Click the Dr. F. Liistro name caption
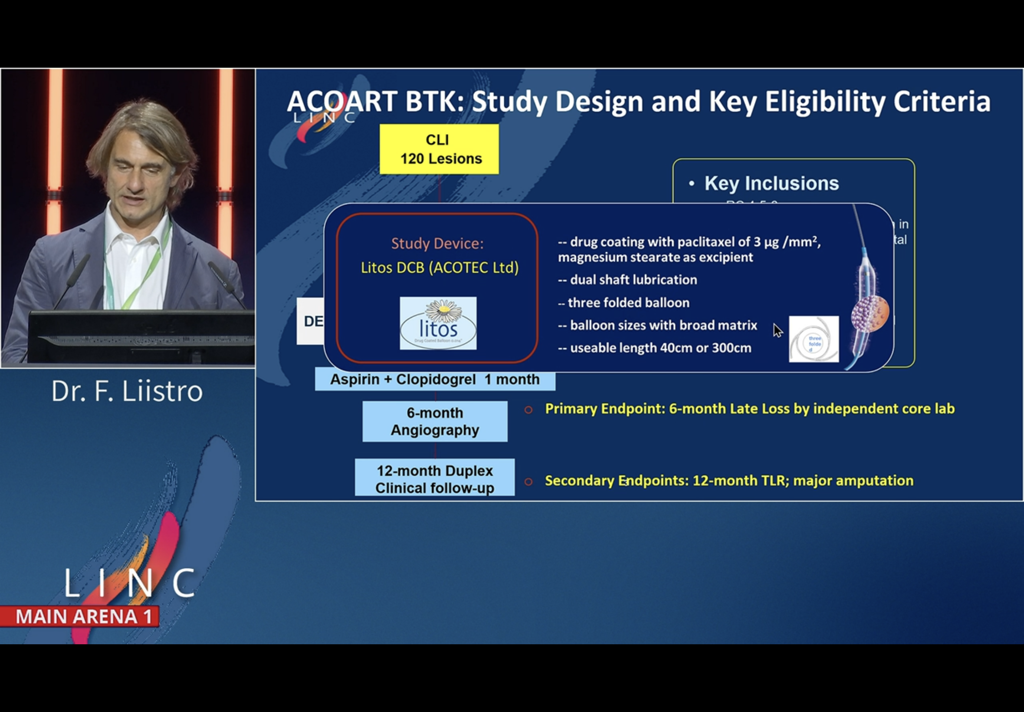The width and height of the screenshot is (1024, 712). (x=127, y=391)
